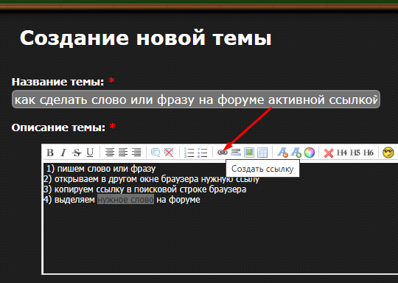Click the "Описание темы:" label
Viewport: 398px width, 283px height.
tap(58, 127)
